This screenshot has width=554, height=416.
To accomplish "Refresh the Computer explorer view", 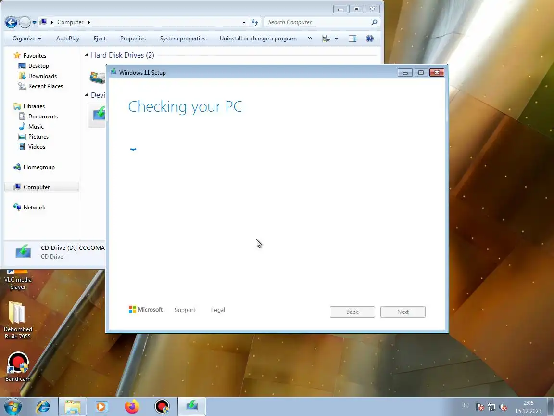I will point(255,22).
